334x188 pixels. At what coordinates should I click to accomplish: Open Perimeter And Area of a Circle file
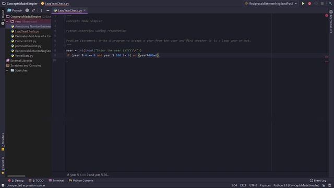pyautogui.click(x=33, y=36)
